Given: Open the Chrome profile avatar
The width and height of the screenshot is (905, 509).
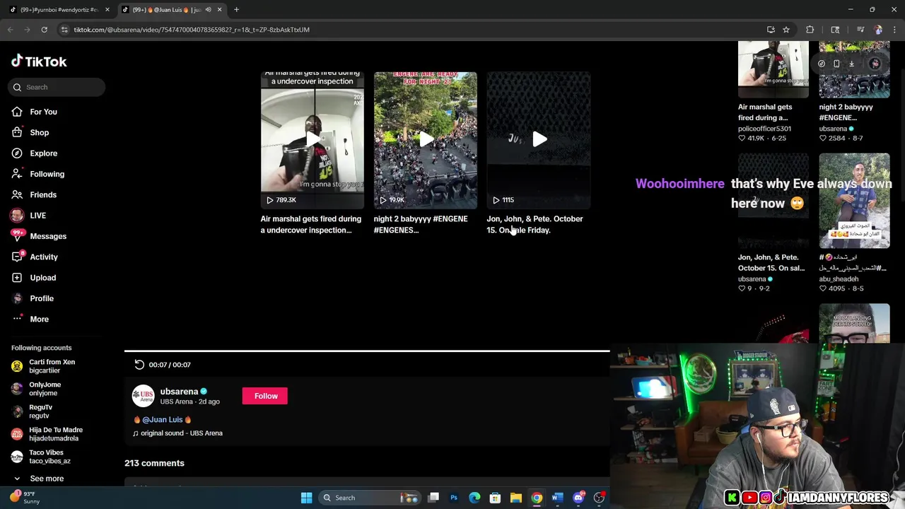Looking at the screenshot, I should click(x=878, y=30).
